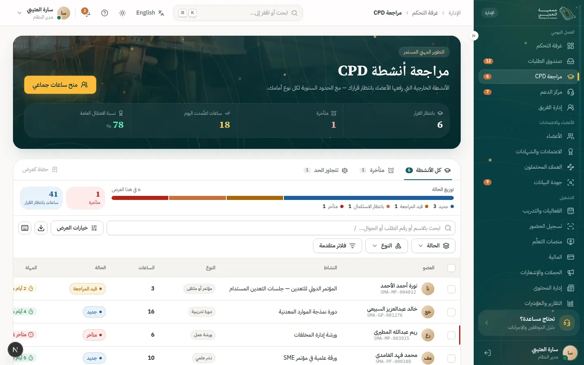Click the global search field in top bar
This screenshot has height=365, width=584.
[238, 13]
